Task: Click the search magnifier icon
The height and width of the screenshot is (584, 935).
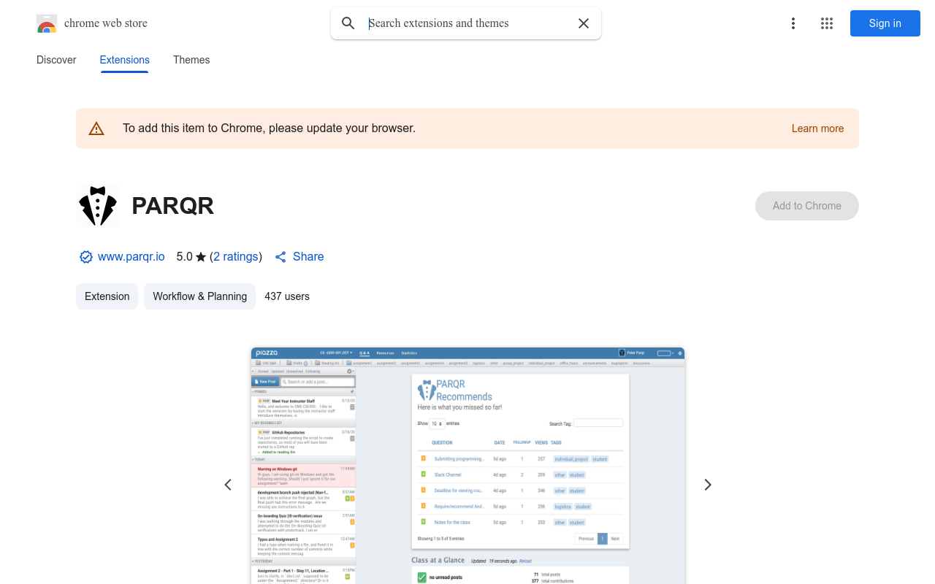Action: (x=348, y=23)
